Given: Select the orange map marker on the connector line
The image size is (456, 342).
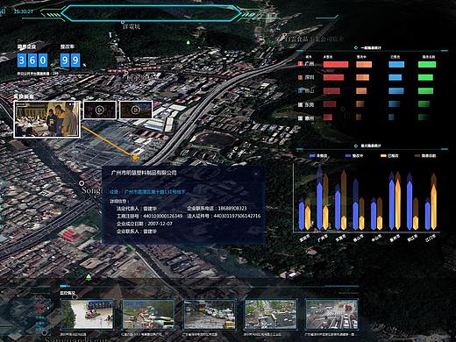Looking at the screenshot, I should (x=135, y=158).
